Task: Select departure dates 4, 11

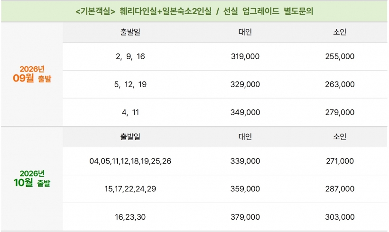Action: 130,112
